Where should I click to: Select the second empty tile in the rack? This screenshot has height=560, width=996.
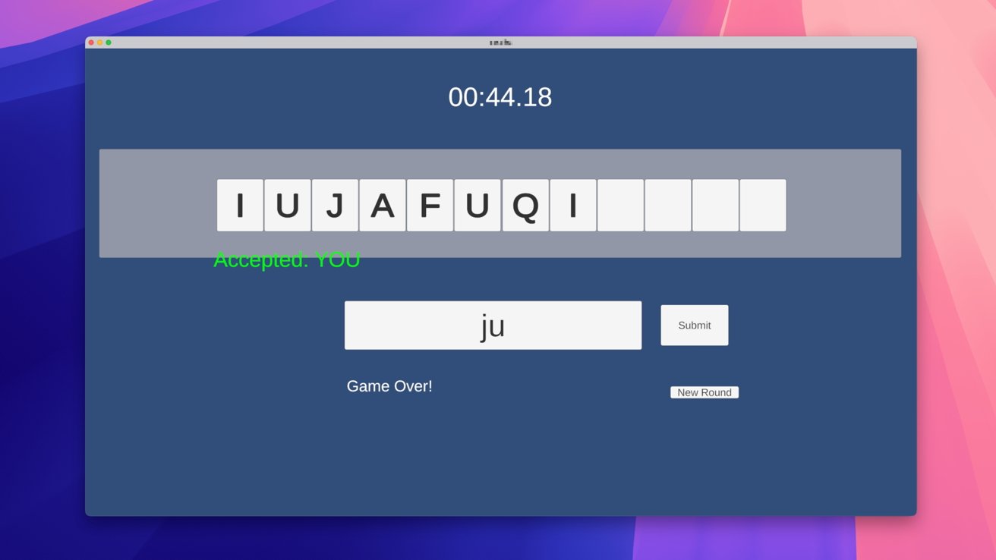[668, 206]
